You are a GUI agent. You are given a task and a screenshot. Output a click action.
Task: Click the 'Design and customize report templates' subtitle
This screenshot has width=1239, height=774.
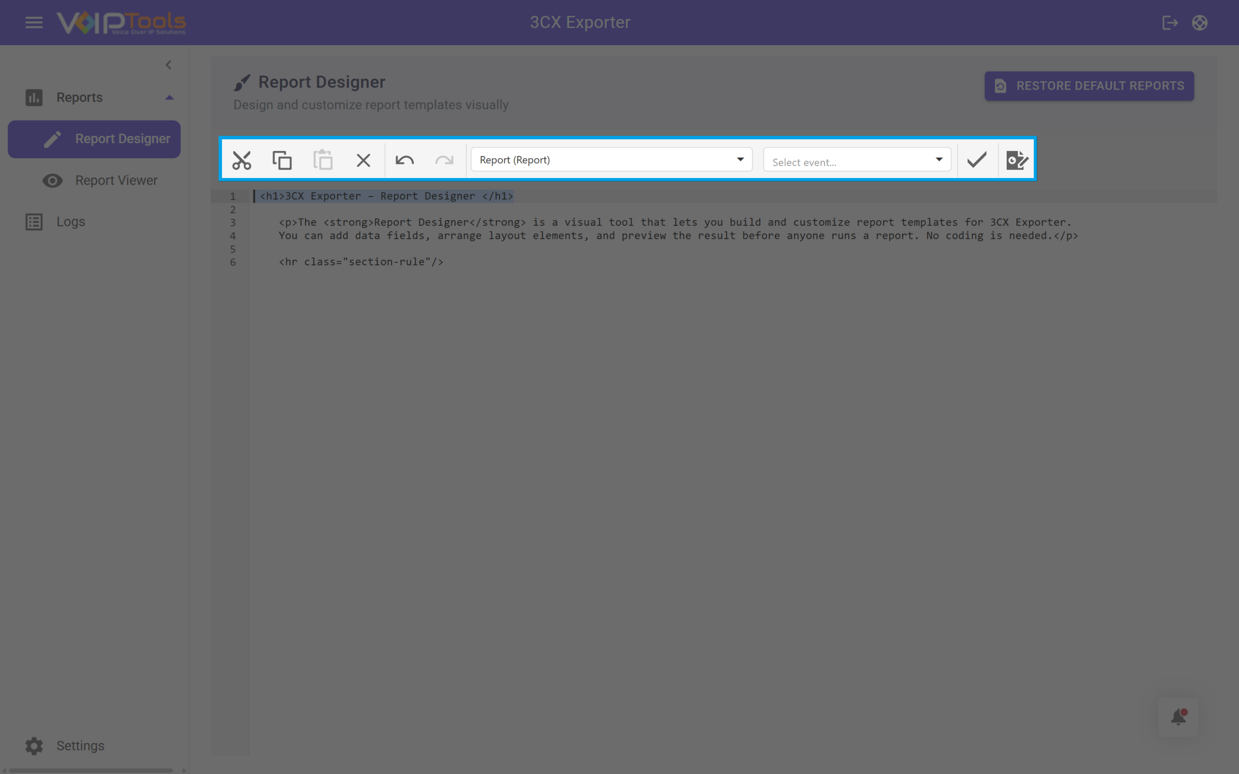click(x=371, y=105)
